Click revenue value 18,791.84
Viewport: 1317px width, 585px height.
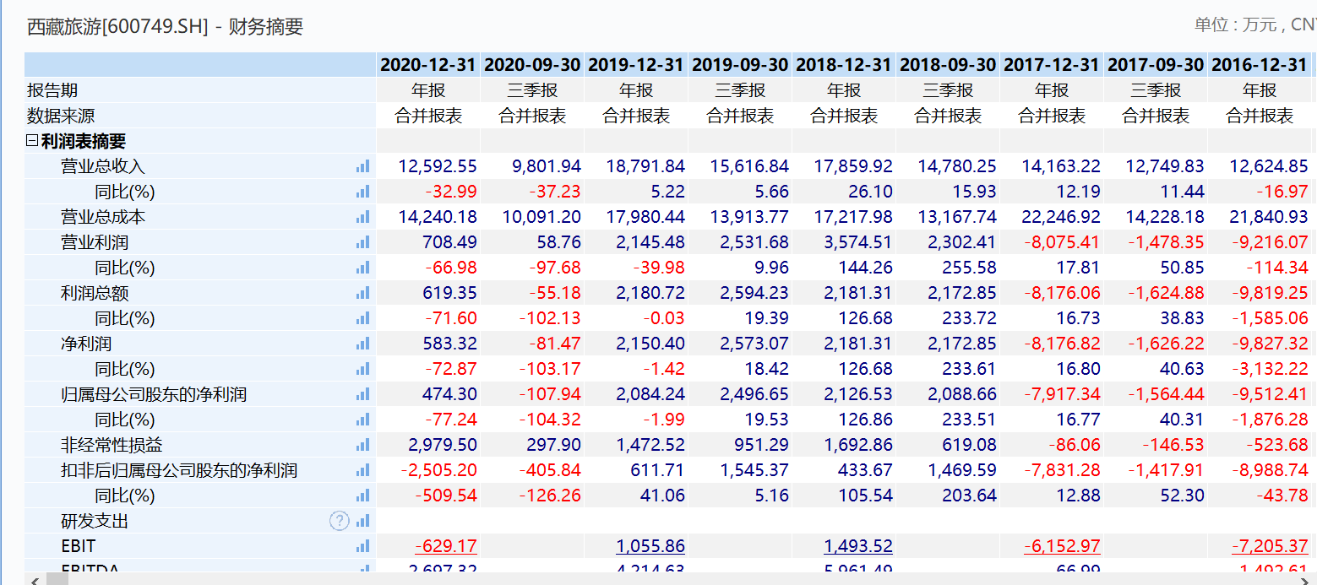coord(645,166)
